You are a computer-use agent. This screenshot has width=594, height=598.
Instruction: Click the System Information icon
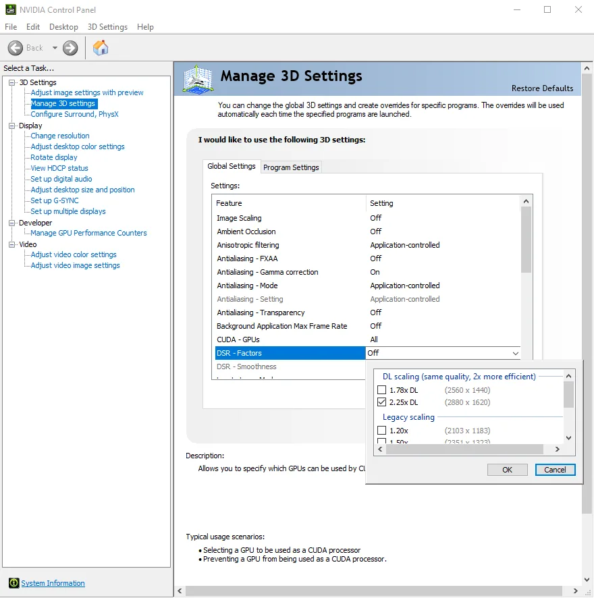(13, 582)
